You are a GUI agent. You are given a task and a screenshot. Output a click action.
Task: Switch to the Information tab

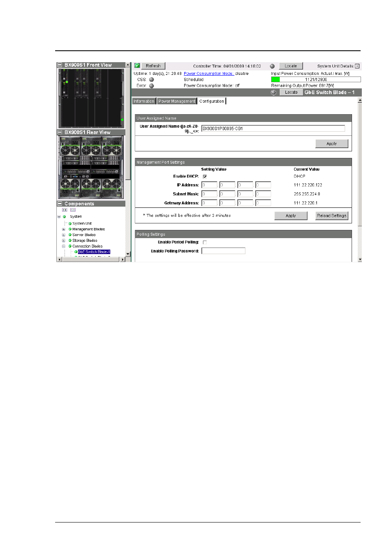coord(144,101)
